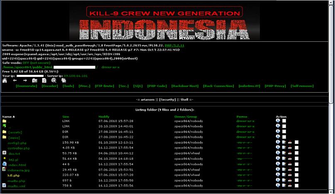Click the magnifier Search icon
This screenshot has height=194, width=335.
[x=54, y=81]
